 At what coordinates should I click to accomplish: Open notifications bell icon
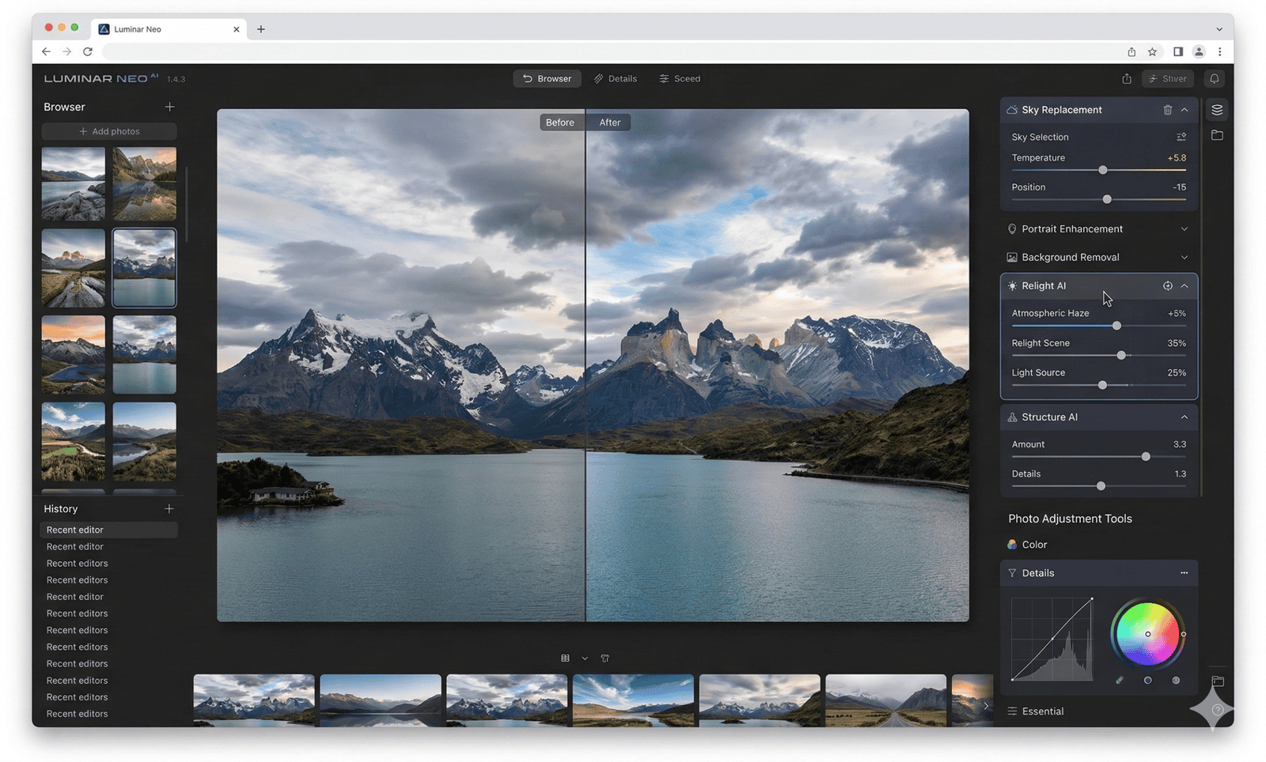coord(1214,78)
